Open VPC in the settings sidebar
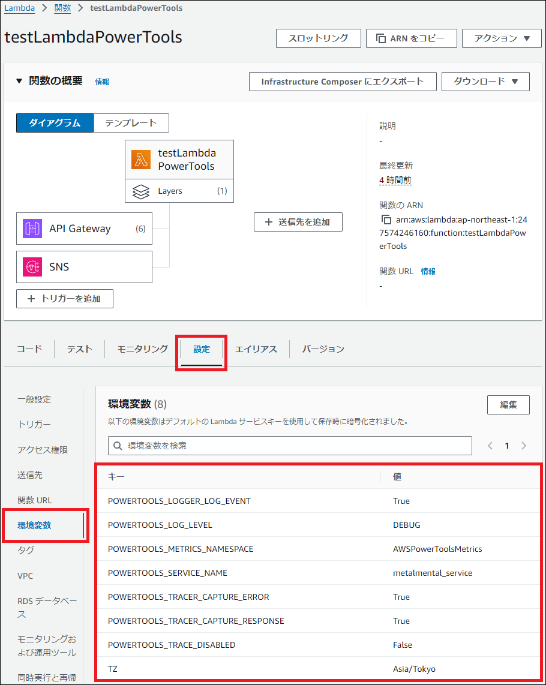Image resolution: width=546 pixels, height=685 pixels. click(x=25, y=576)
